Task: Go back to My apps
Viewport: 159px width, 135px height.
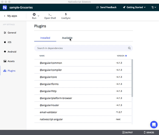Action: (x=11, y=16)
